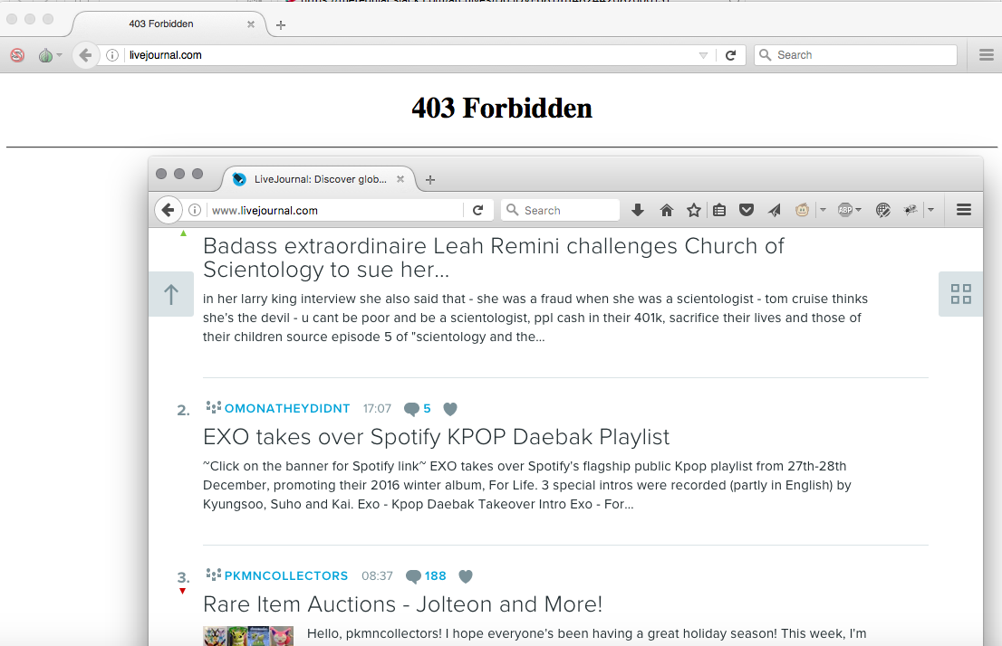Switch to grid view with the squares button

coord(960,294)
